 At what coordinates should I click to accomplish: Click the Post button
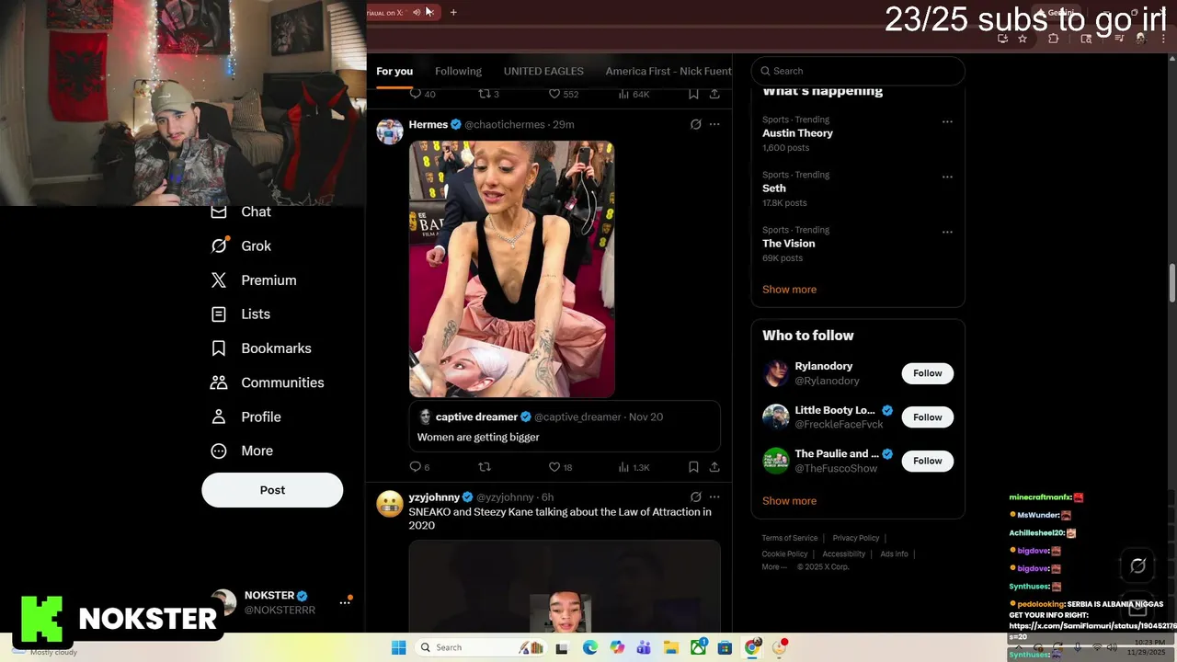[272, 490]
